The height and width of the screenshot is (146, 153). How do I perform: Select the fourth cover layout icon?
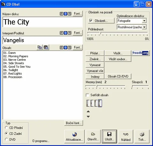100,103
